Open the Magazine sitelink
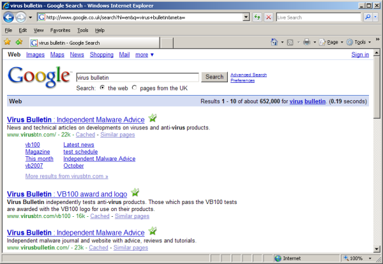383x264 pixels. 38,152
